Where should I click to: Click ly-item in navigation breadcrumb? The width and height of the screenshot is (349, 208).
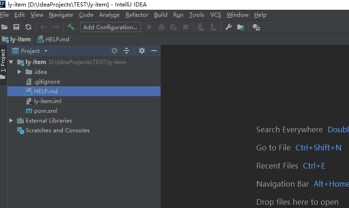tap(16, 39)
